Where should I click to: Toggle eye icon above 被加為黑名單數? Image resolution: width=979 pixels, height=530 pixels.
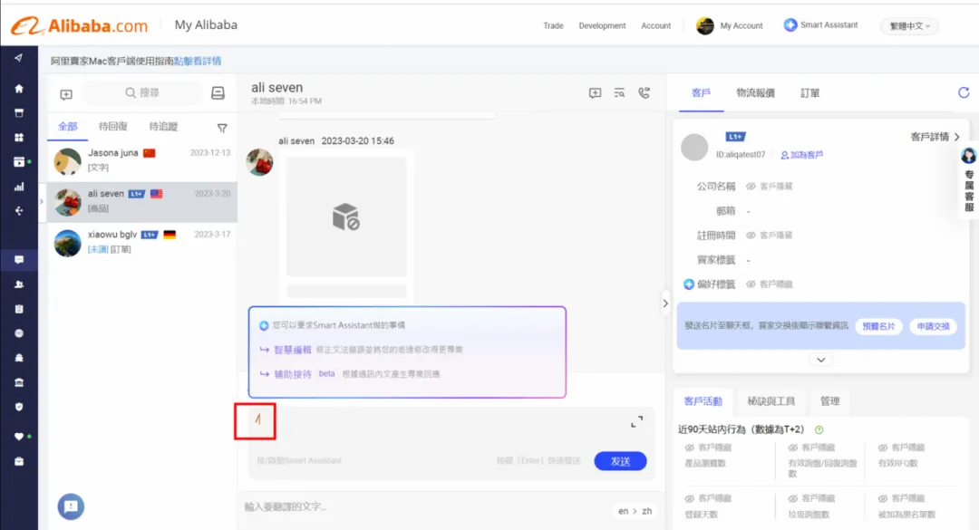point(883,499)
